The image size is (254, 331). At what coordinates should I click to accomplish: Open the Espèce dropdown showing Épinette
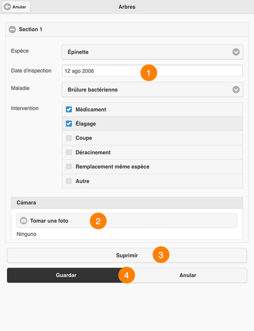coord(152,52)
